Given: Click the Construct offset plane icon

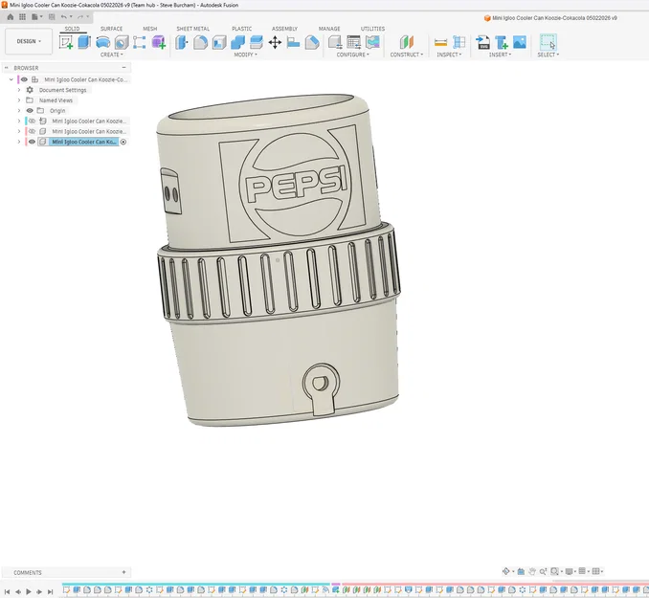Looking at the screenshot, I should 407,42.
